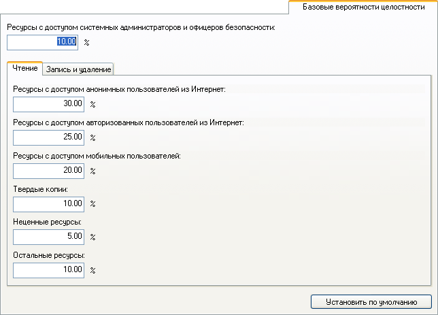Focus the system administrators resources percentage field

42,42
